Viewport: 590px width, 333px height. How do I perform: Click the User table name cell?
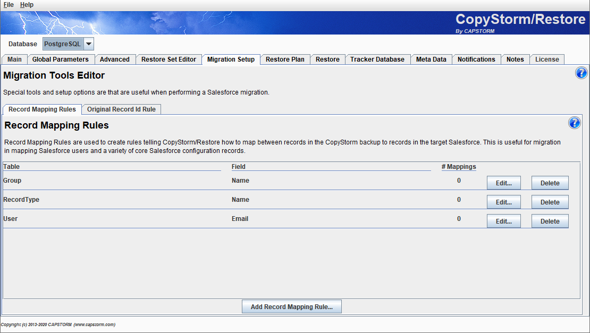tap(11, 219)
